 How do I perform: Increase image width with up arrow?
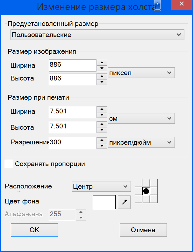click(102, 63)
